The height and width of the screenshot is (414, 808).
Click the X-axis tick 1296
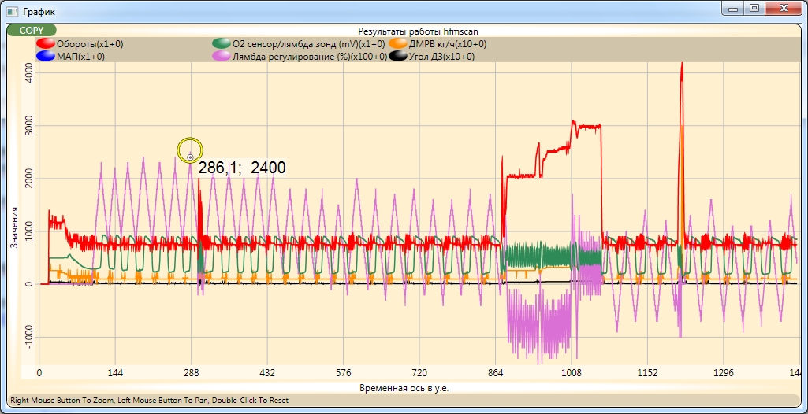(x=724, y=373)
